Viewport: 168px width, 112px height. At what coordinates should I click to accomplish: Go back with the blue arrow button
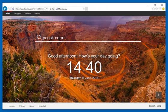[5, 9]
